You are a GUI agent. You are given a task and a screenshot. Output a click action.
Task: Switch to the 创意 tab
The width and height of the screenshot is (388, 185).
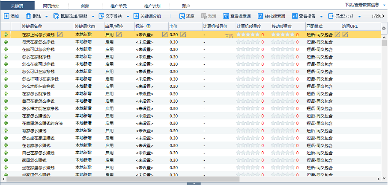point(85,6)
